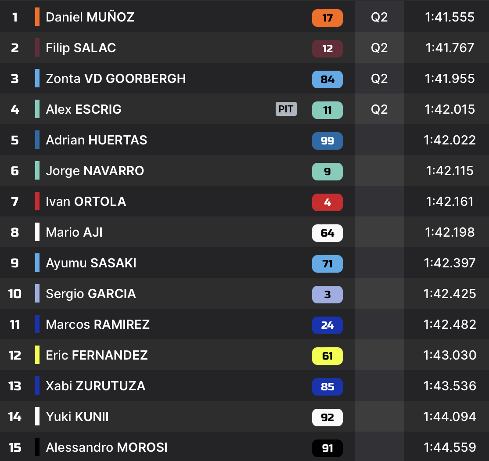Click white 64 rider number badge
The height and width of the screenshot is (461, 489).
[327, 233]
